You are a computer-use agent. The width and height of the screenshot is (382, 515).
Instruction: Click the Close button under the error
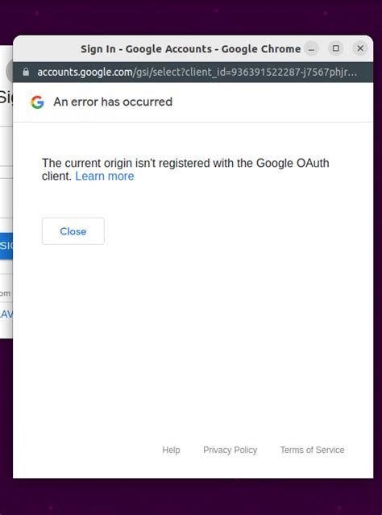click(73, 231)
